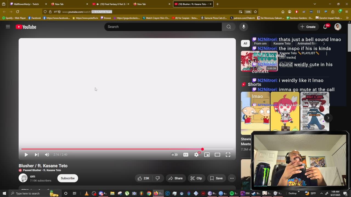
Task: Close the Blusher ft. Kasane Teto tab
Action: click(x=211, y=4)
